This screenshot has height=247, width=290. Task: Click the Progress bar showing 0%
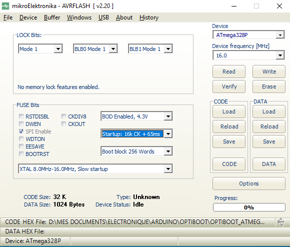pos(249,207)
